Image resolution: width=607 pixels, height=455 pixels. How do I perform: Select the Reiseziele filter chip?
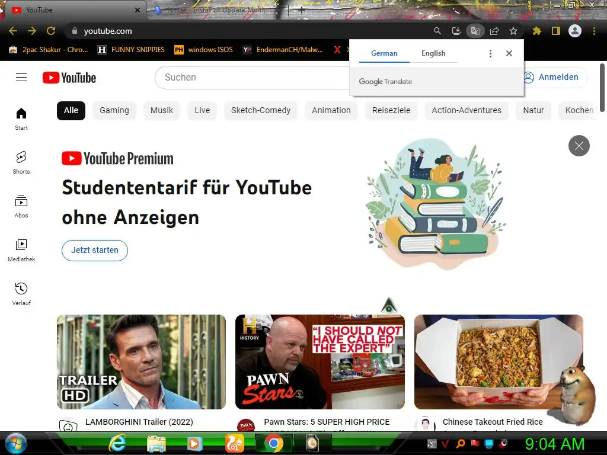point(391,110)
